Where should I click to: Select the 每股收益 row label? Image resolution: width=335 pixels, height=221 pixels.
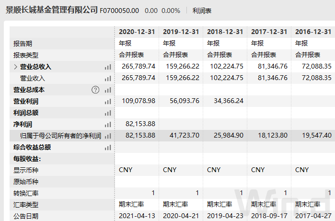[27, 159]
